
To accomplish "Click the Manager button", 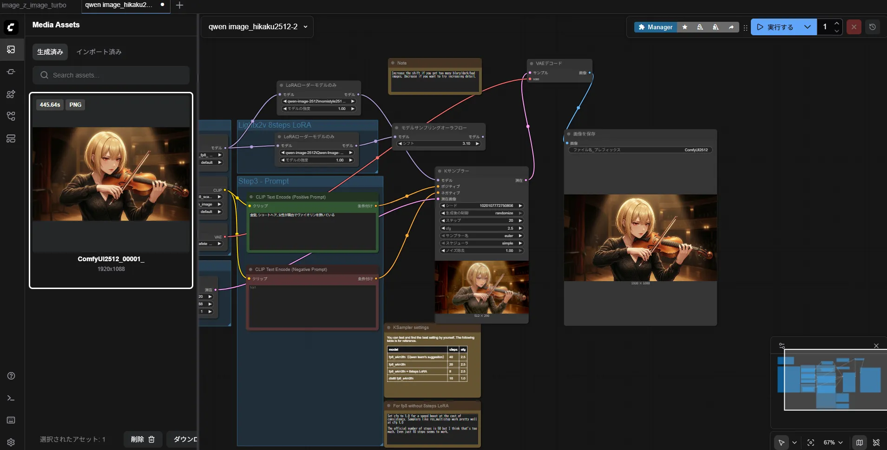I will (x=655, y=27).
